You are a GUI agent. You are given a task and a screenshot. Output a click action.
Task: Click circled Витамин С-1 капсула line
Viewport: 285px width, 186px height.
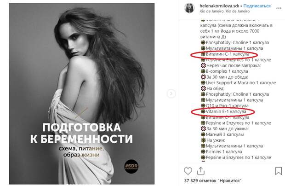[225, 54]
